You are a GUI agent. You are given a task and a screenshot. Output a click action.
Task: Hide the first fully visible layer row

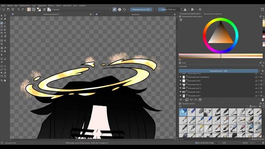(x=181, y=77)
